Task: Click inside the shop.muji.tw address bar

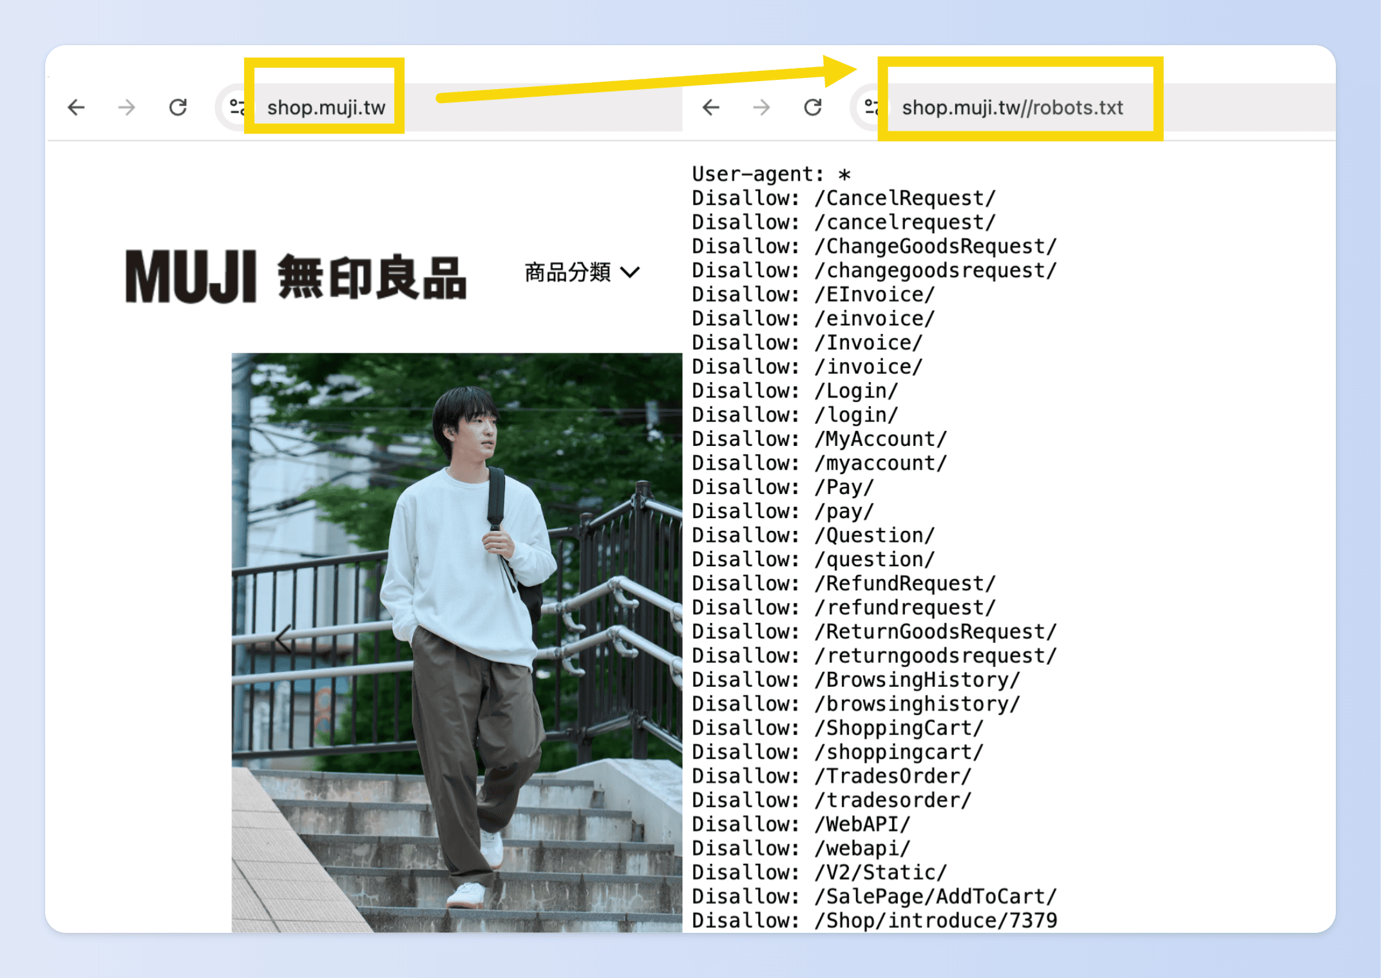Action: coord(329,108)
